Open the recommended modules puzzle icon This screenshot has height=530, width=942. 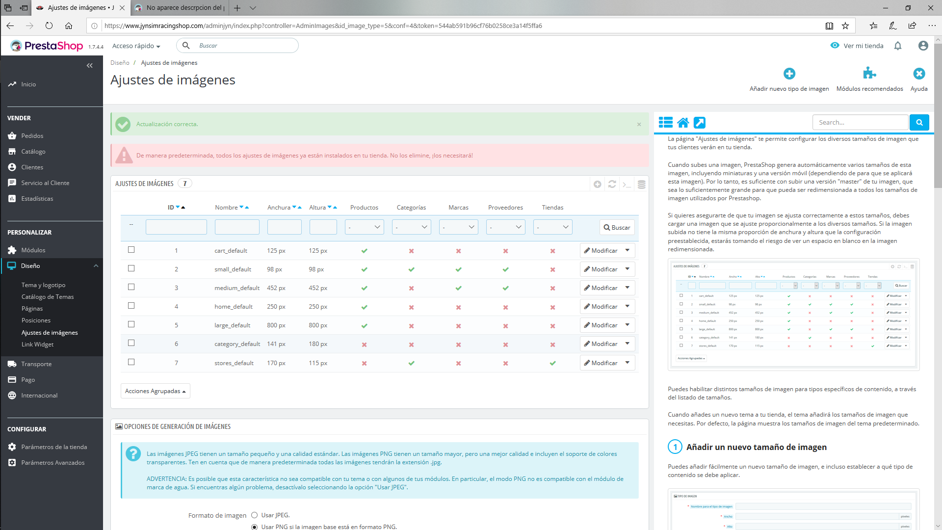(x=869, y=74)
